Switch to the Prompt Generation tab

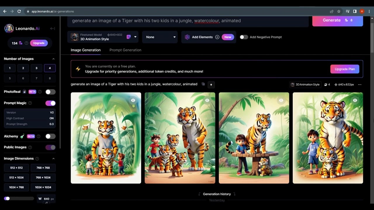[x=125, y=50]
